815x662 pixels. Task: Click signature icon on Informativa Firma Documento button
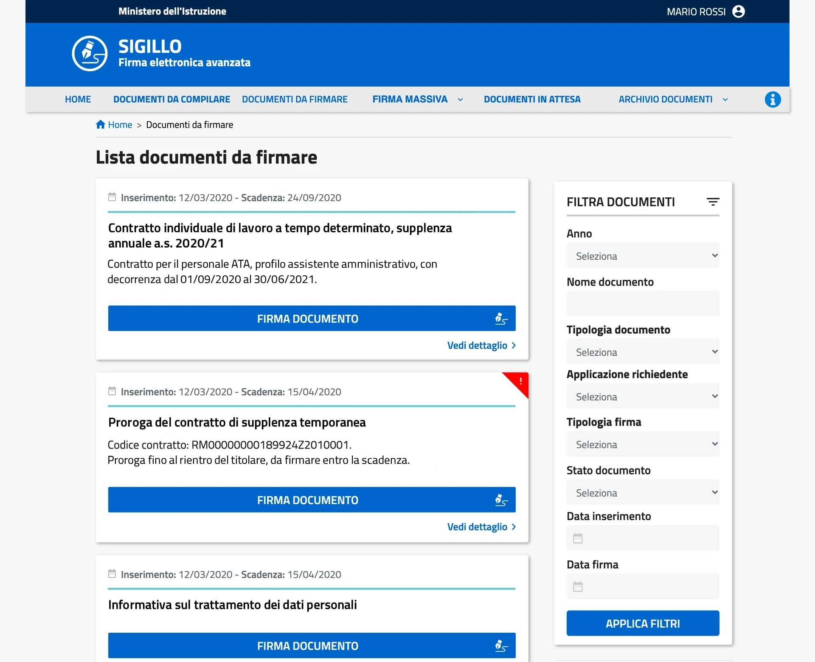click(x=501, y=646)
